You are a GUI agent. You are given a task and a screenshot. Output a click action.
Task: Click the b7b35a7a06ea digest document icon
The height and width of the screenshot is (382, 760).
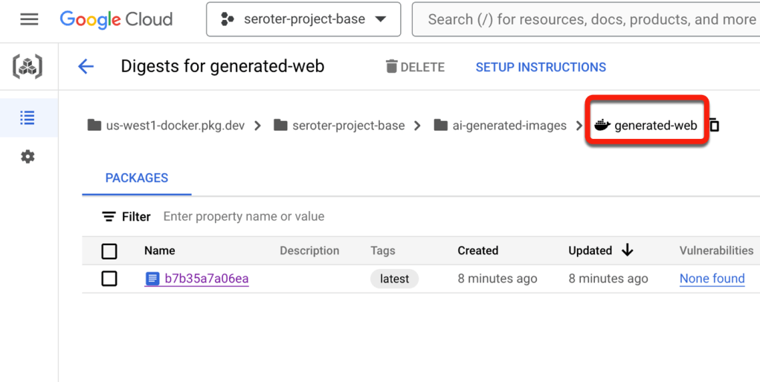152,279
